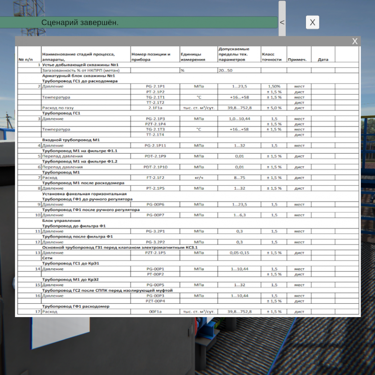Click instrument tag TG-2.1T1
375x375 pixels.
click(155, 98)
